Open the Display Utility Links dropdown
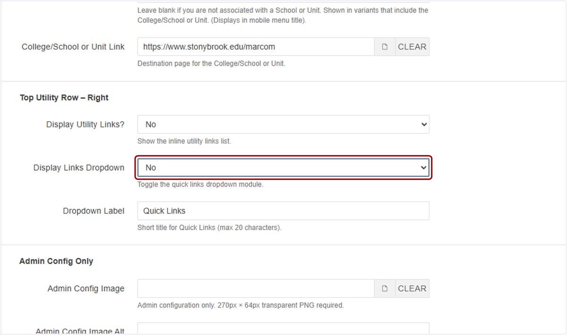Image resolution: width=567 pixels, height=335 pixels. pos(283,124)
